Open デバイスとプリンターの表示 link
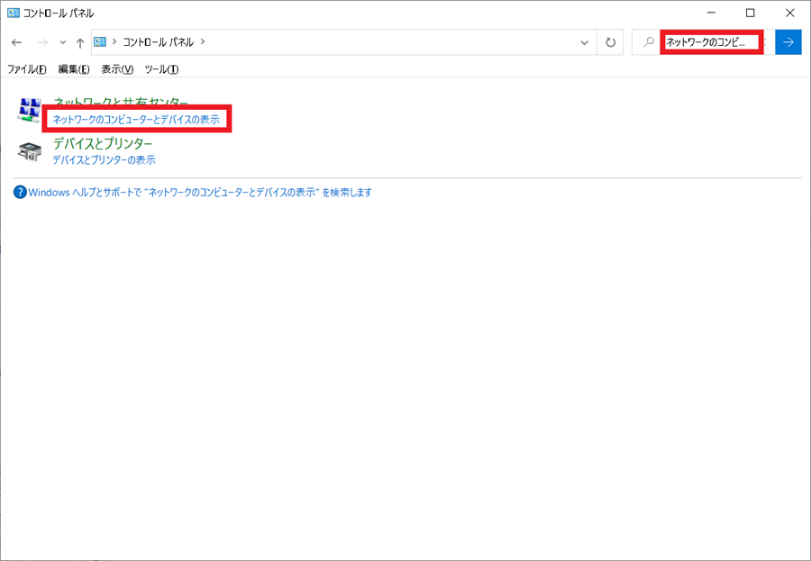 106,159
